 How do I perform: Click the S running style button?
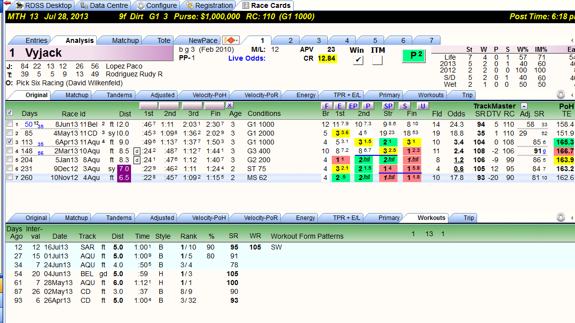404,106
